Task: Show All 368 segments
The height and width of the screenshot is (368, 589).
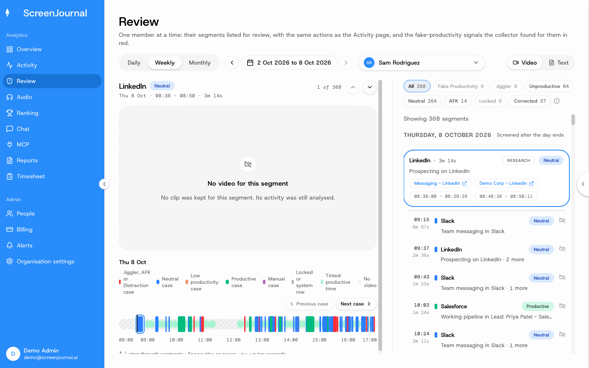Action: tap(417, 86)
